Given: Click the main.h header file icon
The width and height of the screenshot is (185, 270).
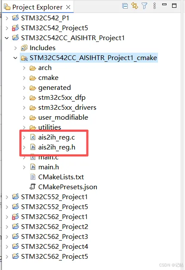Looking at the screenshot, I should [33, 167].
